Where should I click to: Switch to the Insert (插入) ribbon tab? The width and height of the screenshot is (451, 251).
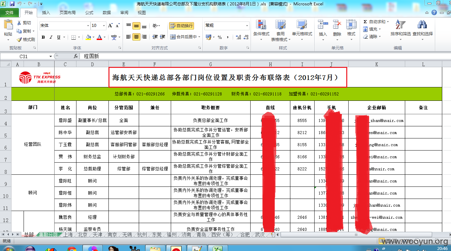tap(46, 13)
